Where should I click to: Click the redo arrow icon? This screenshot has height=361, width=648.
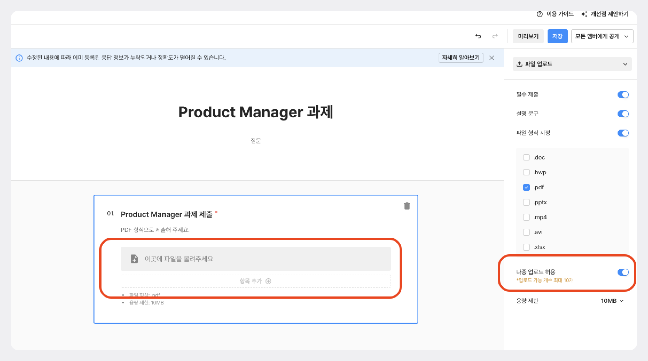[495, 36]
